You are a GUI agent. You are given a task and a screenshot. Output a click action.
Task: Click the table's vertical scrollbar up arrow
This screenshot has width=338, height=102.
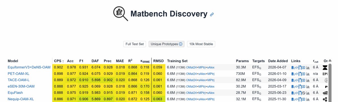330,60
